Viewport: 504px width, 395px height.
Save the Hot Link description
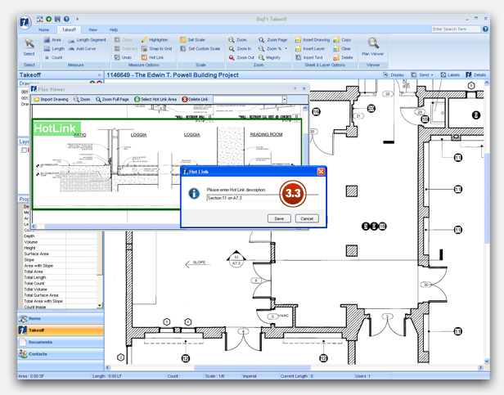pyautogui.click(x=279, y=218)
